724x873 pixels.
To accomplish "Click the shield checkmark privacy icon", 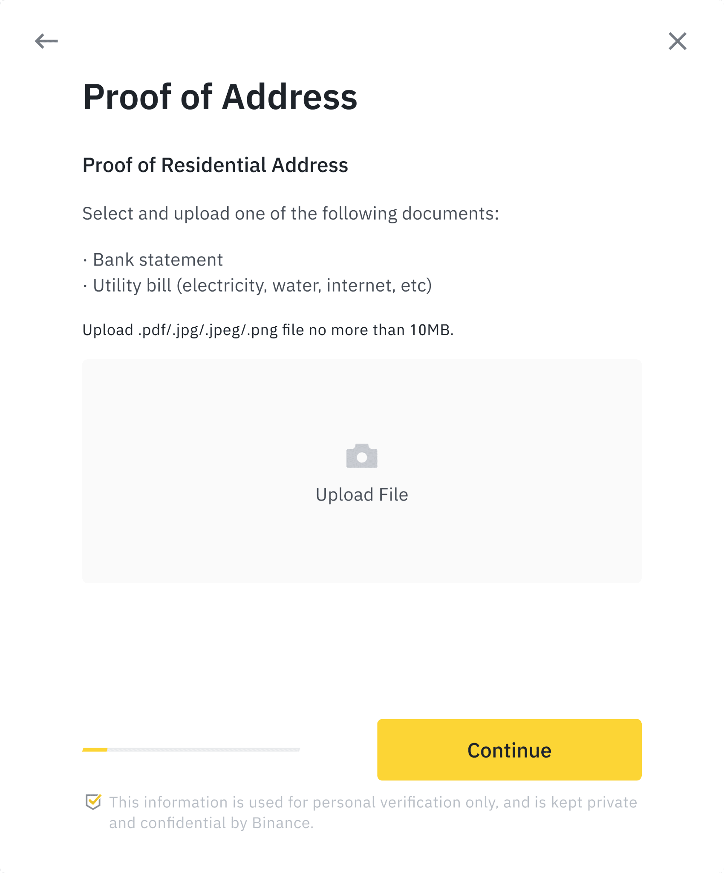I will [93, 802].
